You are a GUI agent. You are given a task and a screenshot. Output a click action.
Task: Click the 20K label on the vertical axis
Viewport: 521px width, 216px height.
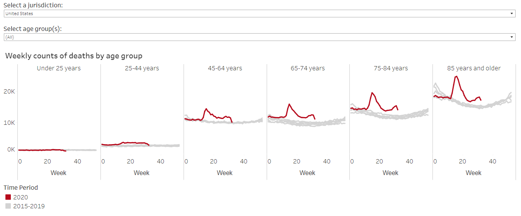(x=10, y=92)
